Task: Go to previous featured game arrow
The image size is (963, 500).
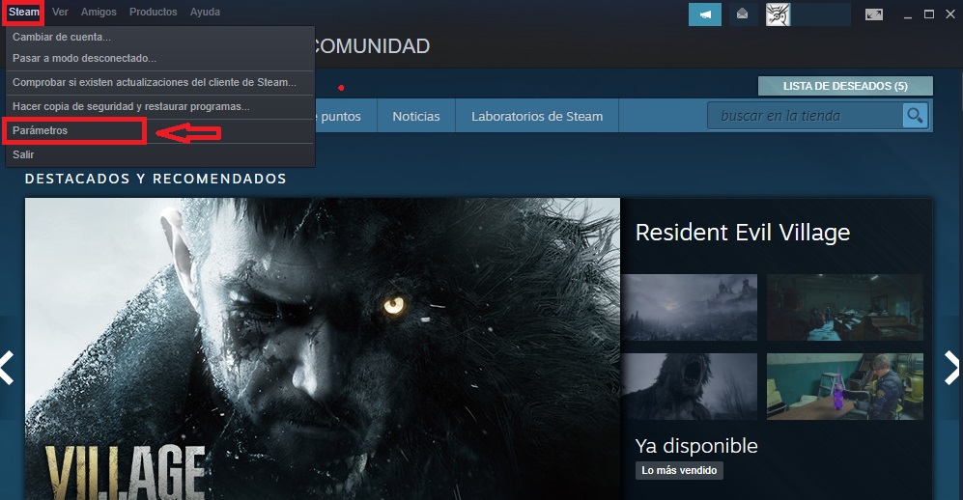Action: [x=8, y=368]
